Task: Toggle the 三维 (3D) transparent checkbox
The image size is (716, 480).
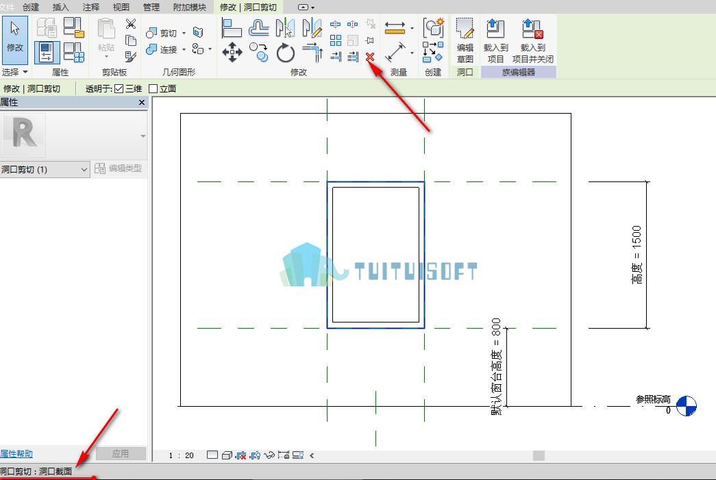Action: coord(119,88)
